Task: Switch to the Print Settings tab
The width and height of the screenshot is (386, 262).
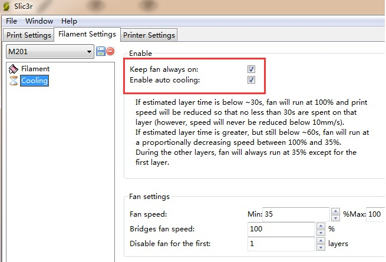Action: tap(28, 35)
